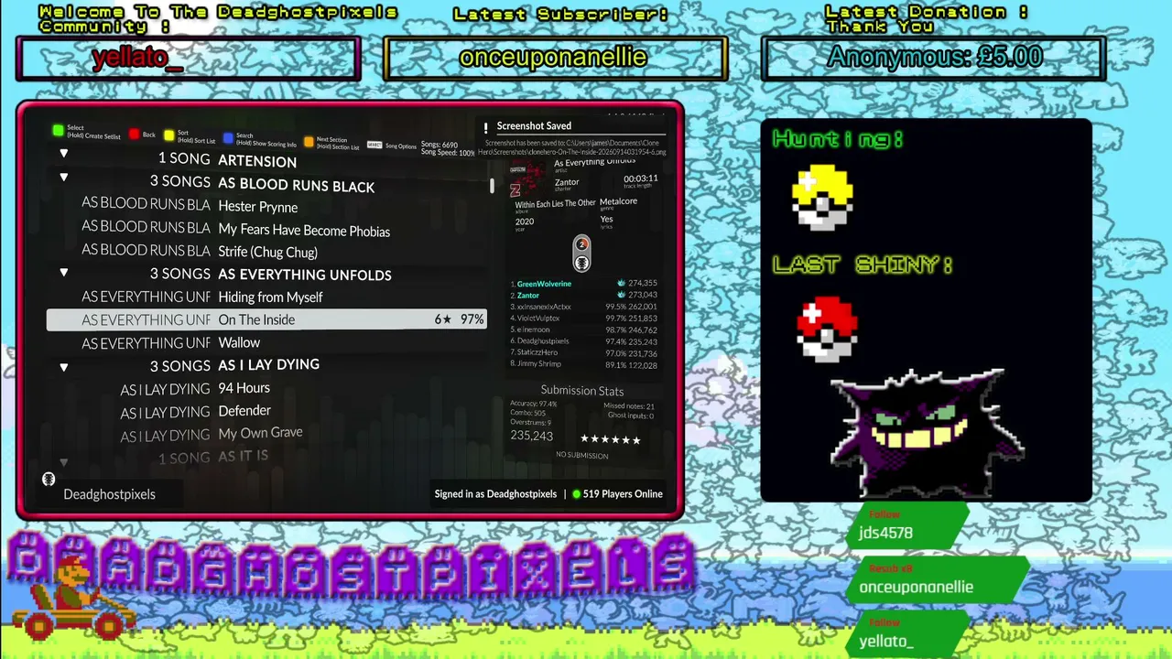Click the Screenshot Saved exclamation icon
Screen dimensions: 1172x659
[x=487, y=127]
